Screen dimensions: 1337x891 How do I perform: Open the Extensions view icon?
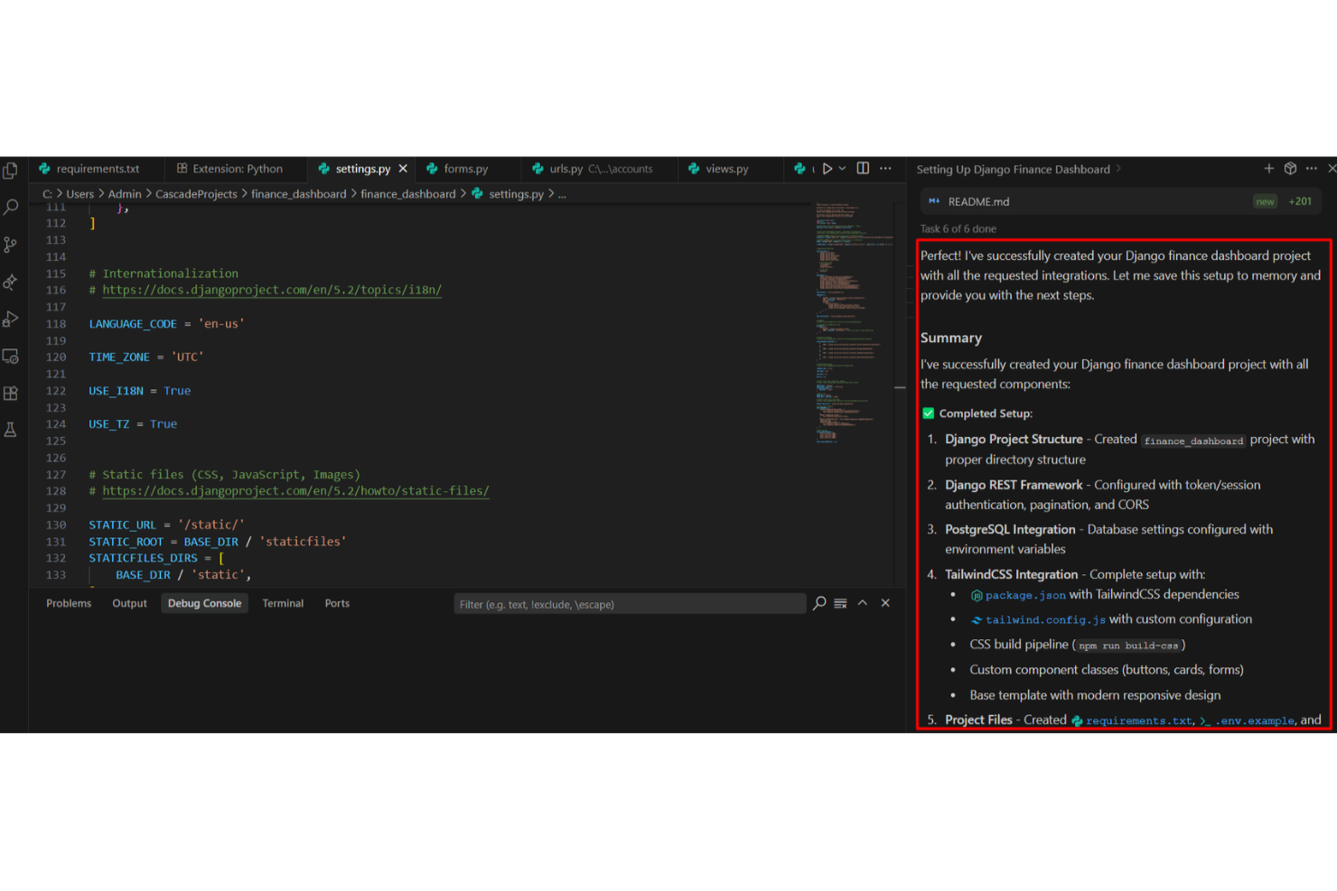point(11,393)
